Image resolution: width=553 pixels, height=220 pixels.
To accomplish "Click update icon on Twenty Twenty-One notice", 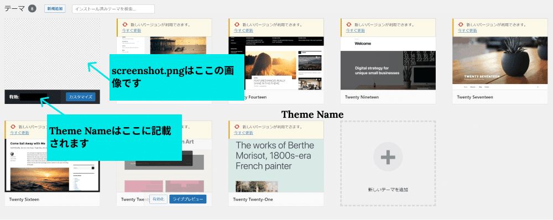I will (x=237, y=127).
